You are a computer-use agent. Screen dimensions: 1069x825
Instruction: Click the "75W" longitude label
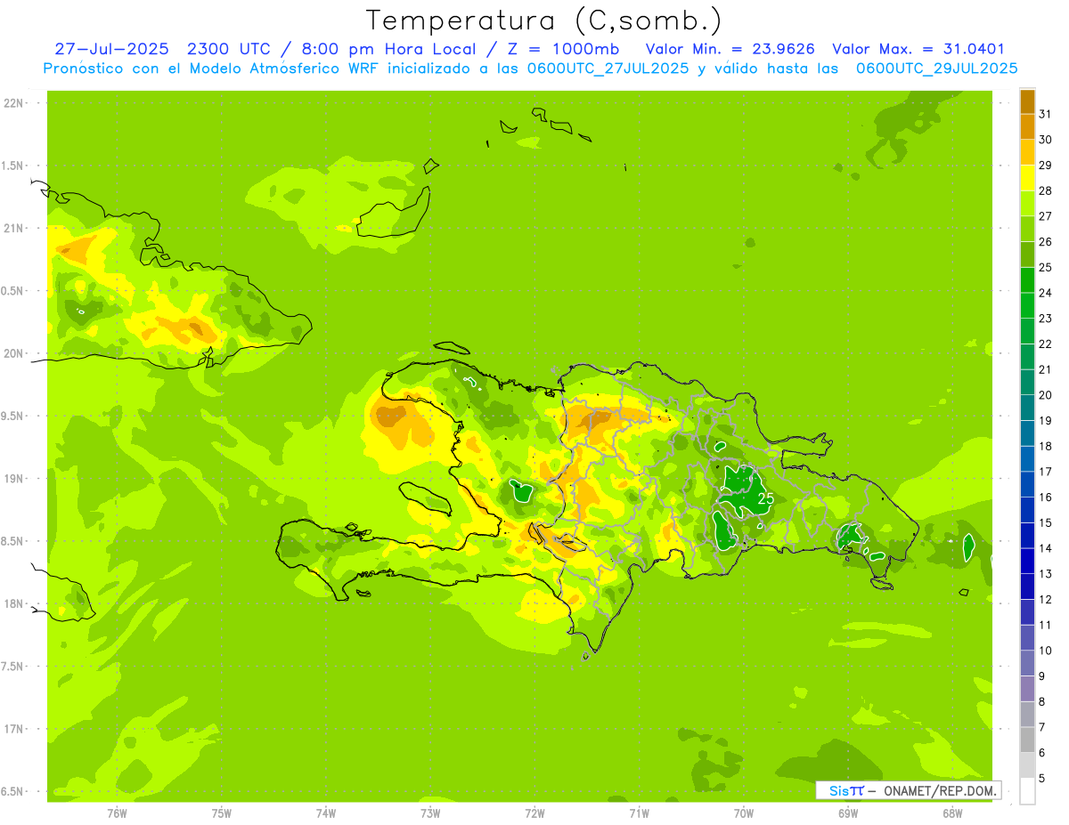[x=222, y=813]
